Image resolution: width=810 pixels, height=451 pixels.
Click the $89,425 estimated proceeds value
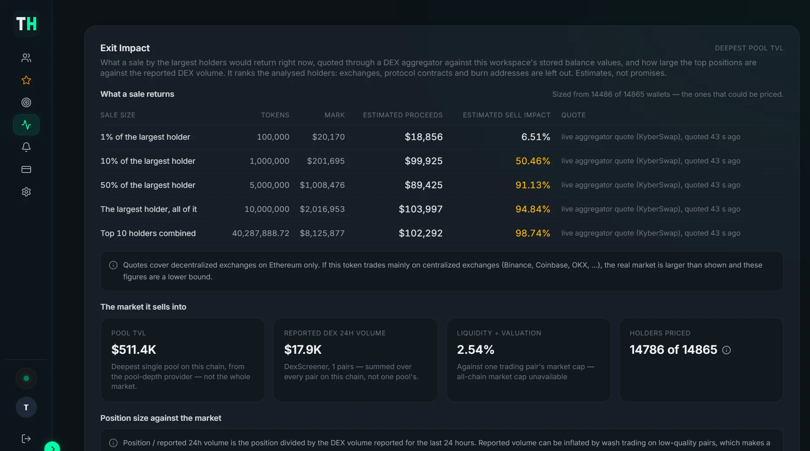coord(423,185)
